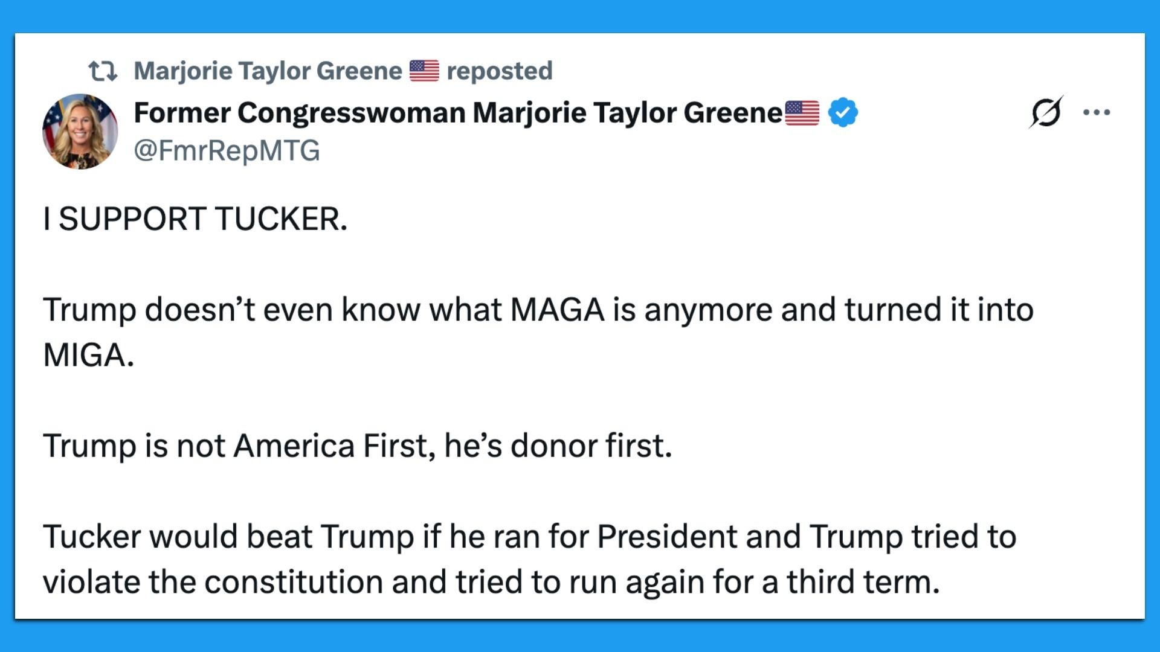Click the flag emoji beside the word reposted

[423, 70]
